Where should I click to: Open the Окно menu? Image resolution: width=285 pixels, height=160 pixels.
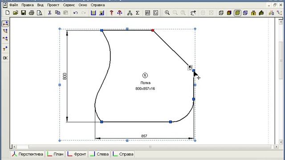click(83, 5)
